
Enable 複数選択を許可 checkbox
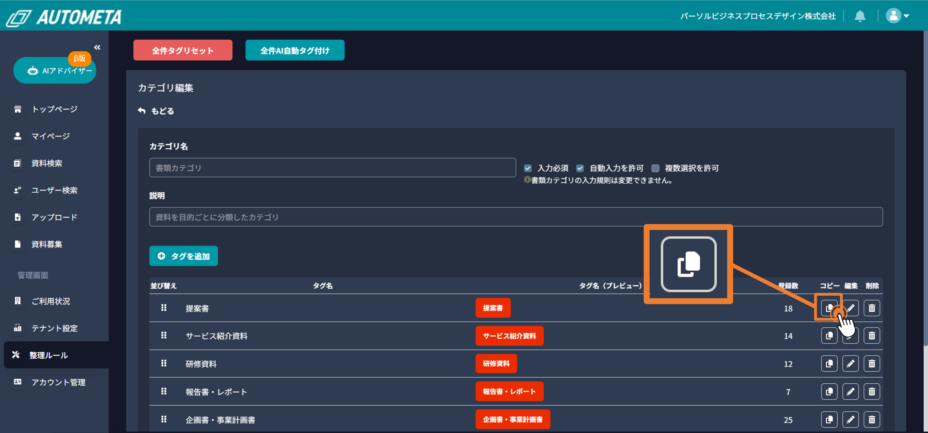tap(655, 168)
